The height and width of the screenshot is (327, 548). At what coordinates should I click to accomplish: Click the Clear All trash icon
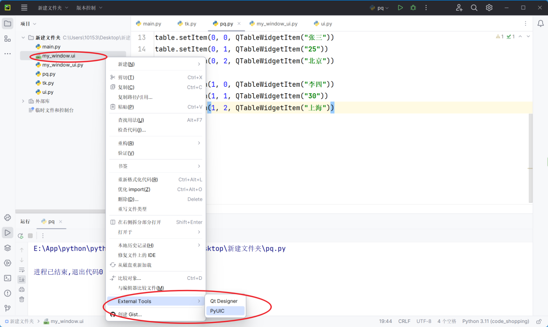pyautogui.click(x=22, y=300)
